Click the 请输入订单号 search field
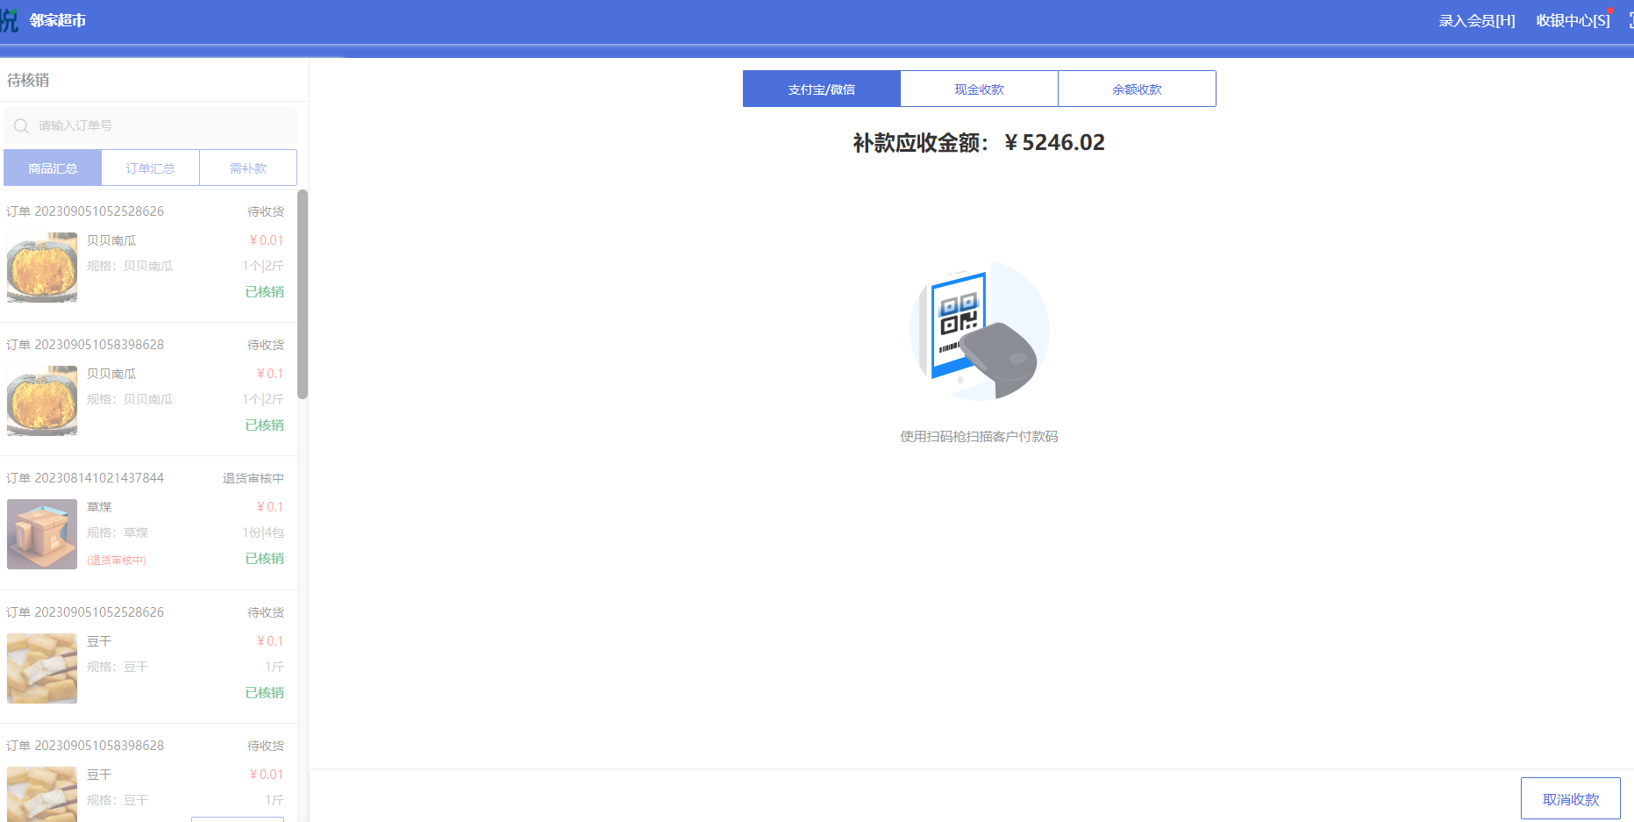 coord(151,125)
